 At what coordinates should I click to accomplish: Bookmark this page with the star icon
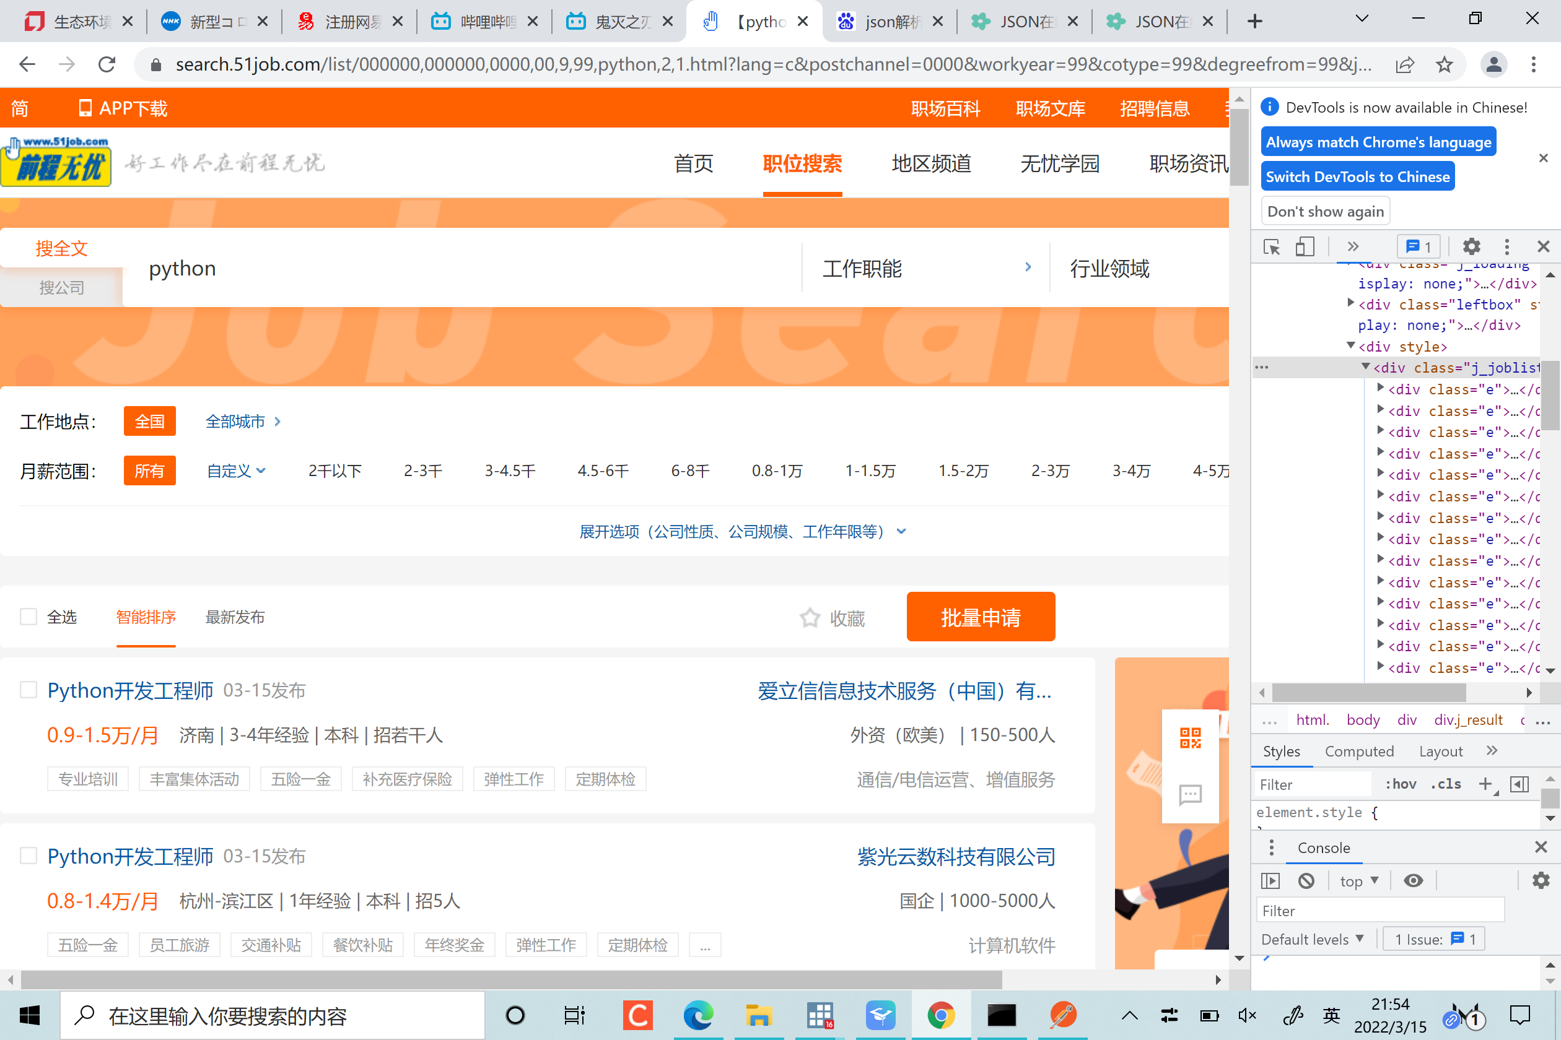click(1444, 64)
